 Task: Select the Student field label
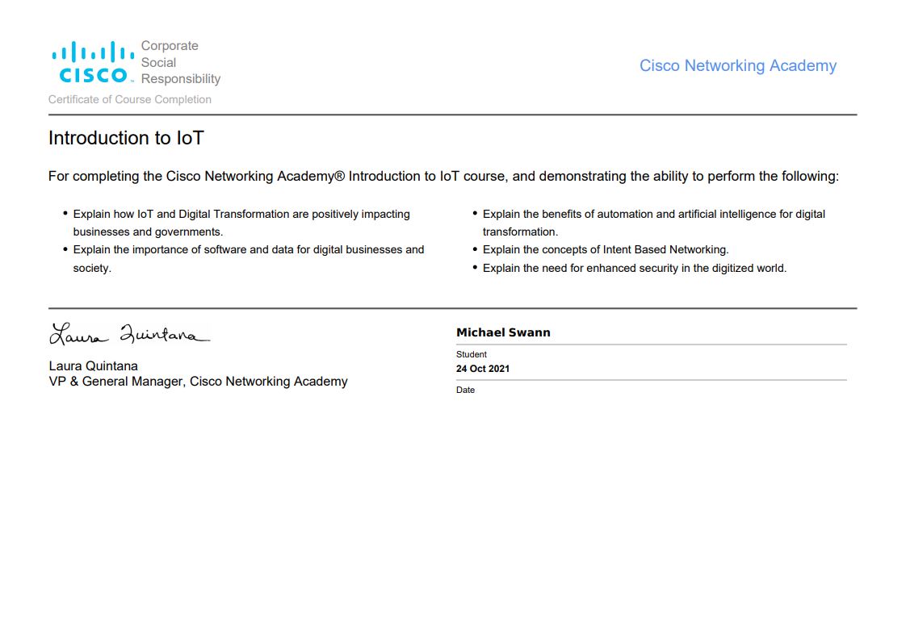tap(471, 354)
